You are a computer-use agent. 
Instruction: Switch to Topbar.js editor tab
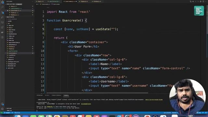(84, 1)
